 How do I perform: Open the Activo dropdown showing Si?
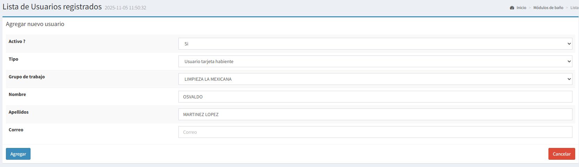tap(375, 44)
